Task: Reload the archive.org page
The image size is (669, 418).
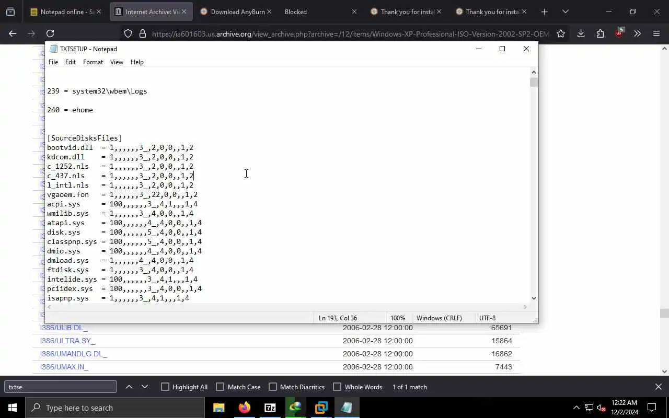Action: [50, 33]
